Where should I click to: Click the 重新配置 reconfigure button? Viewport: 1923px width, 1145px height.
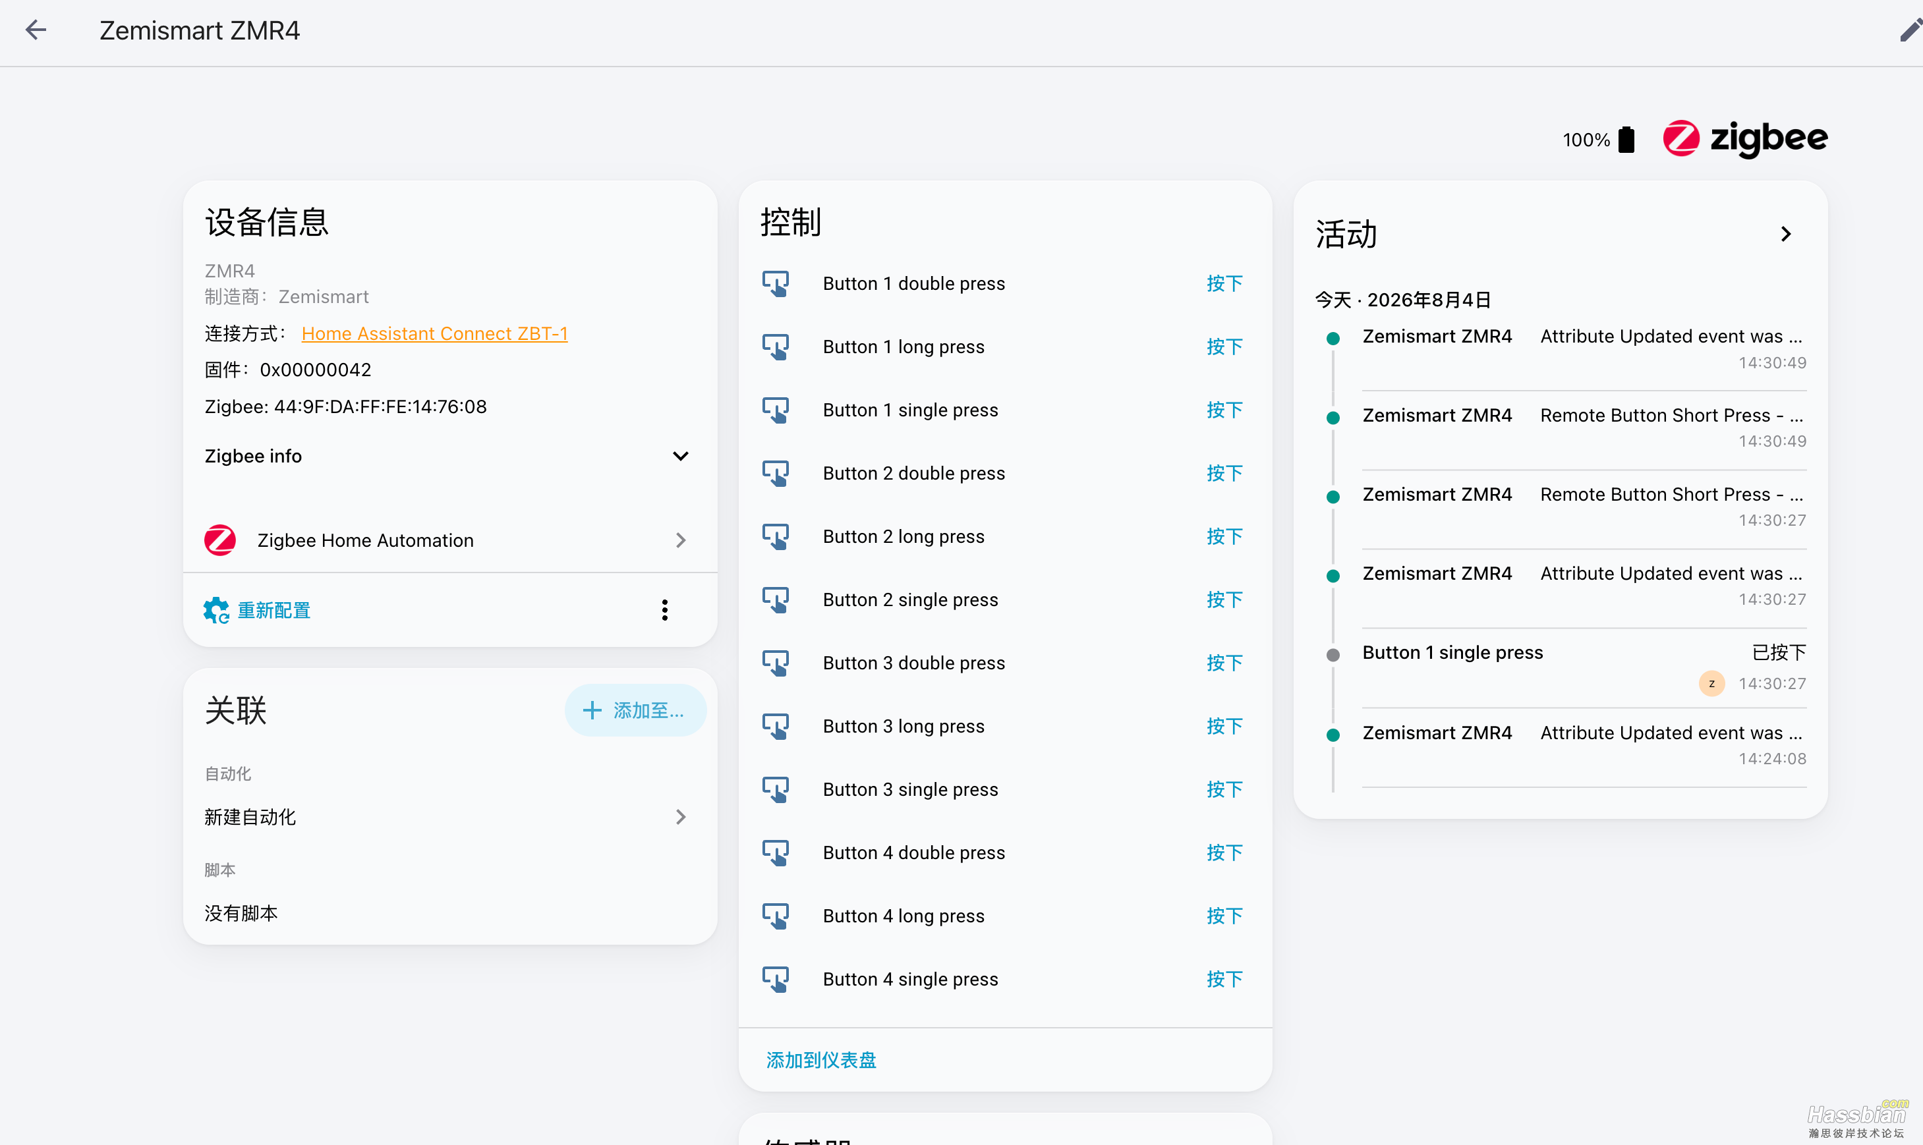tap(257, 610)
